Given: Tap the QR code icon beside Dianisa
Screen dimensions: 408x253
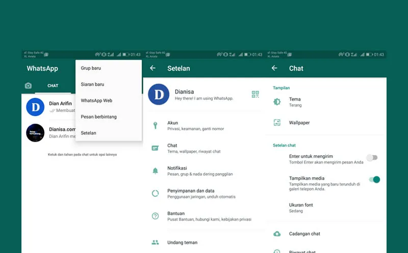Looking at the screenshot, I should (x=256, y=94).
